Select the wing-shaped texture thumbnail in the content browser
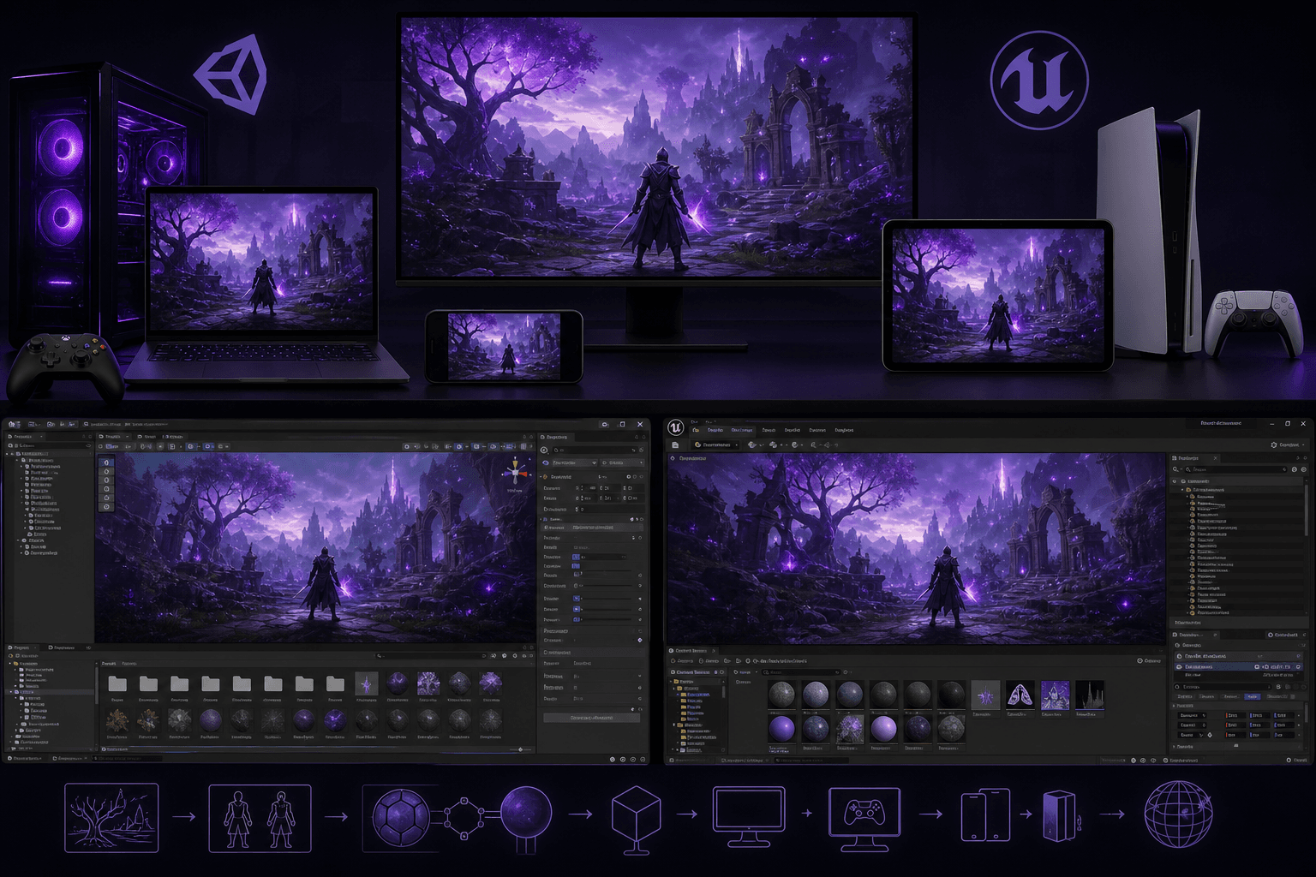 click(x=1020, y=695)
